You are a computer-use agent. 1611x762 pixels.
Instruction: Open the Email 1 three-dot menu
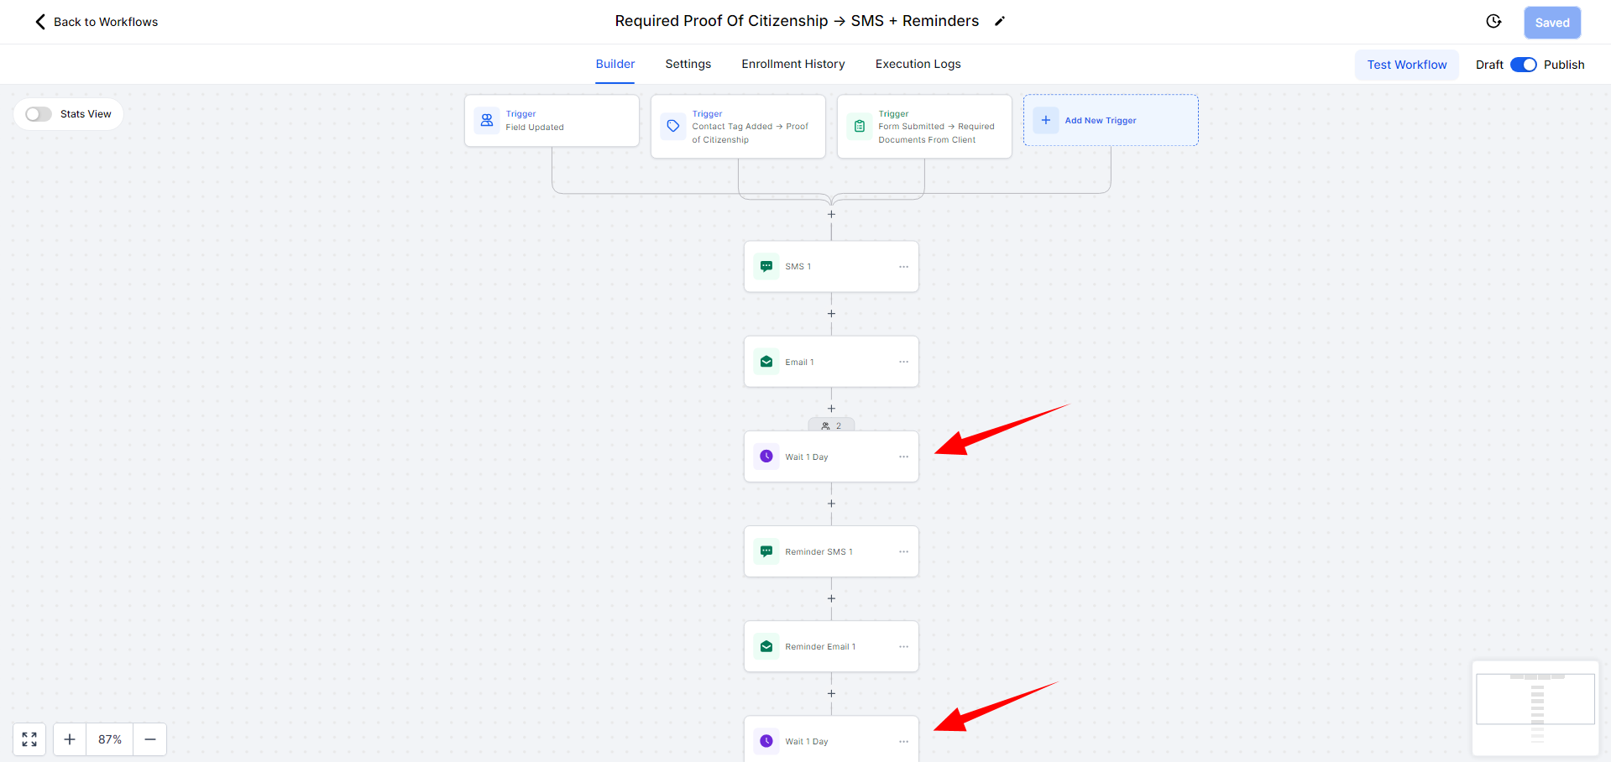click(x=903, y=362)
